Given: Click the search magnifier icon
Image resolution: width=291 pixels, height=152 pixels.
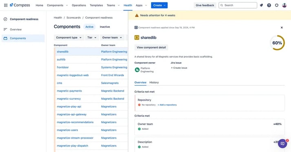Looking at the screenshot, I should (x=222, y=5).
